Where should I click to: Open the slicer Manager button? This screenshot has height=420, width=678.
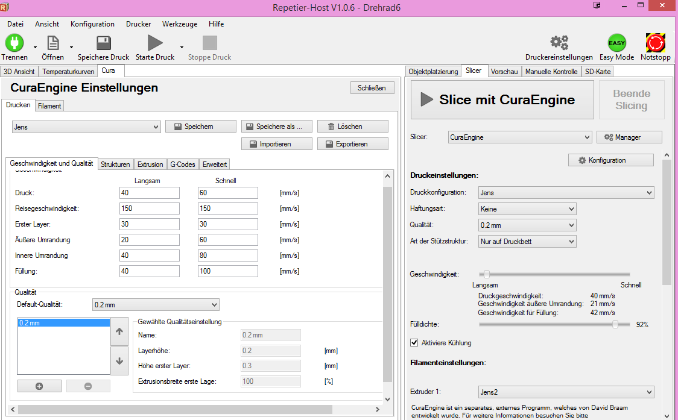(629, 137)
